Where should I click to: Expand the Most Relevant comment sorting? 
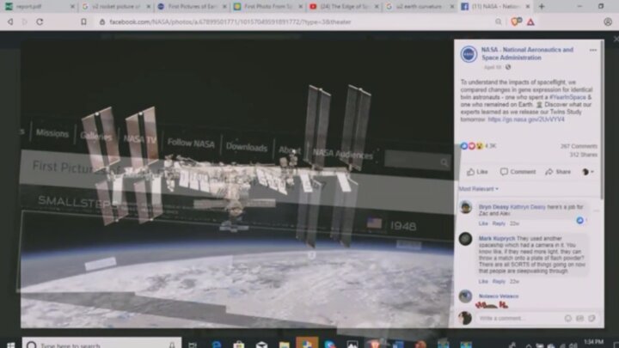tap(479, 189)
